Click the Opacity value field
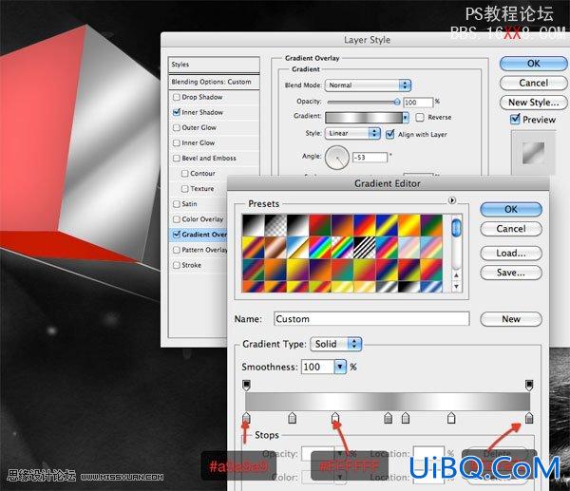Screen dimensions: 570x491 pyautogui.click(x=418, y=103)
